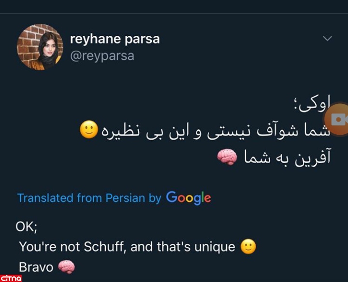Open reyhane parsa's profile picture
This screenshot has width=348, height=282.
point(40,47)
